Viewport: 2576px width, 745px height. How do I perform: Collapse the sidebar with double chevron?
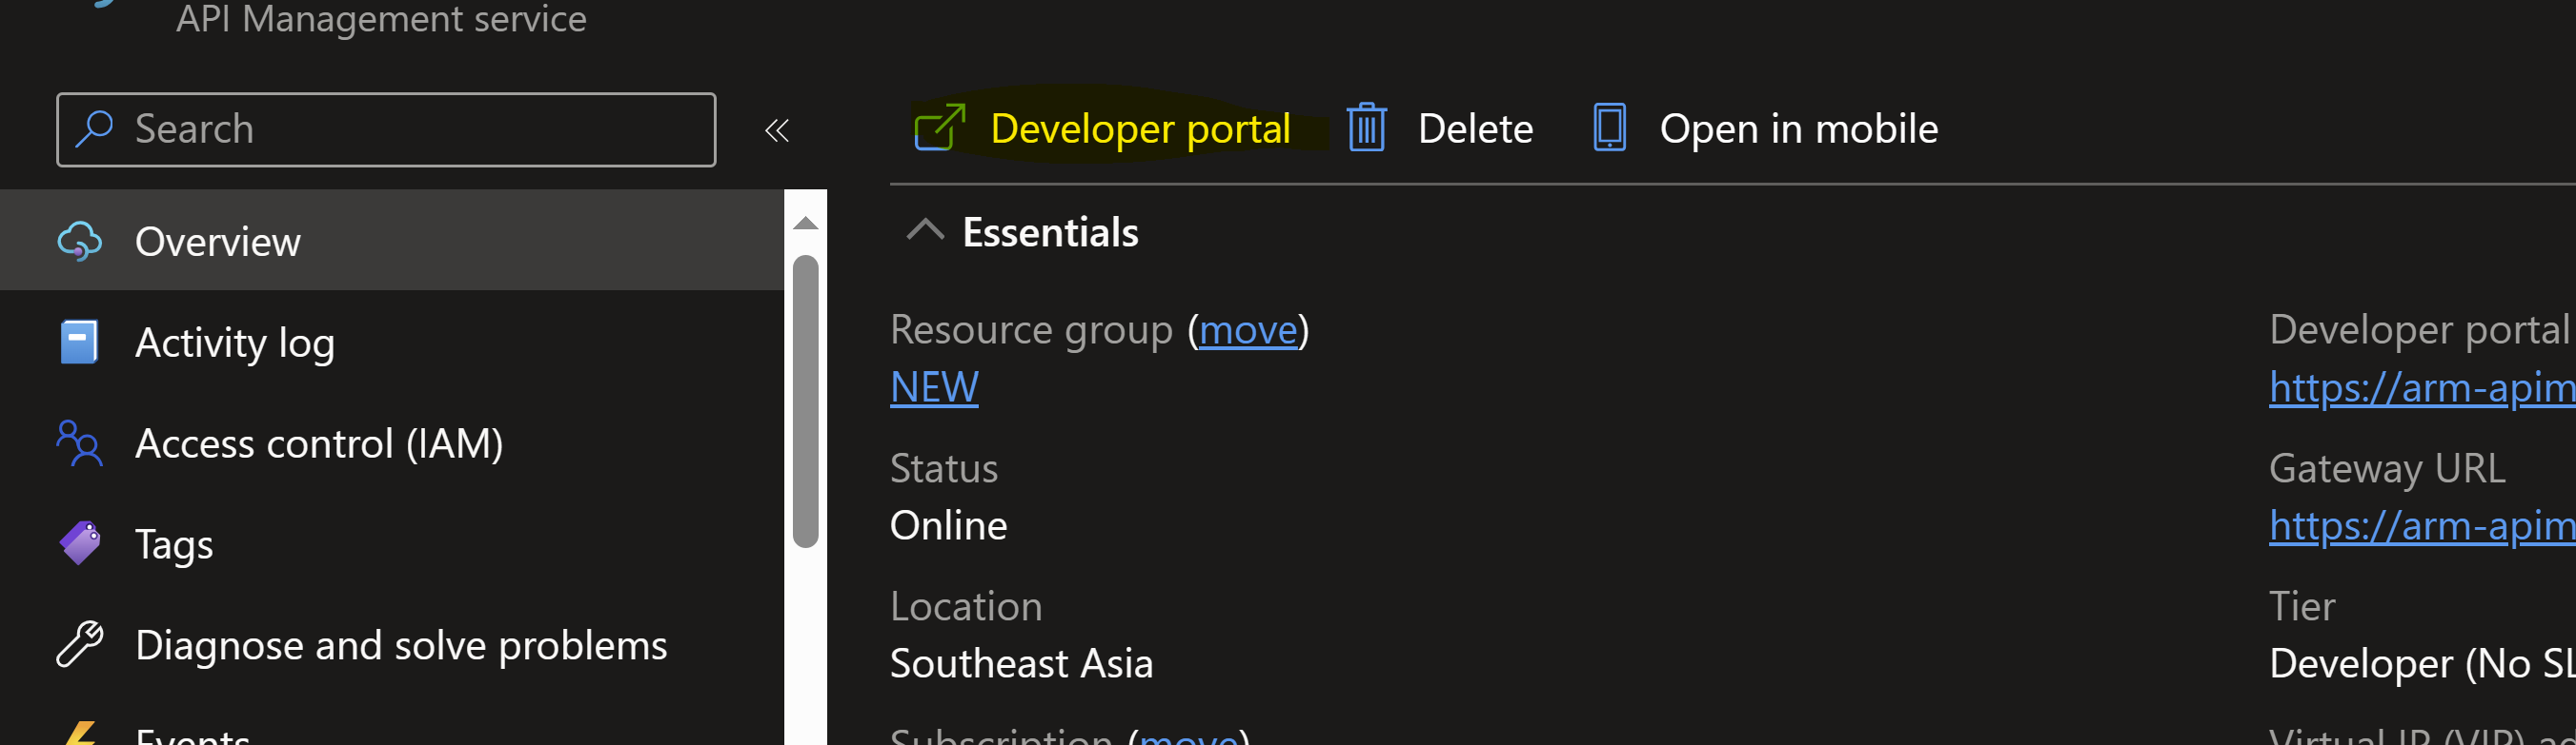(x=777, y=130)
